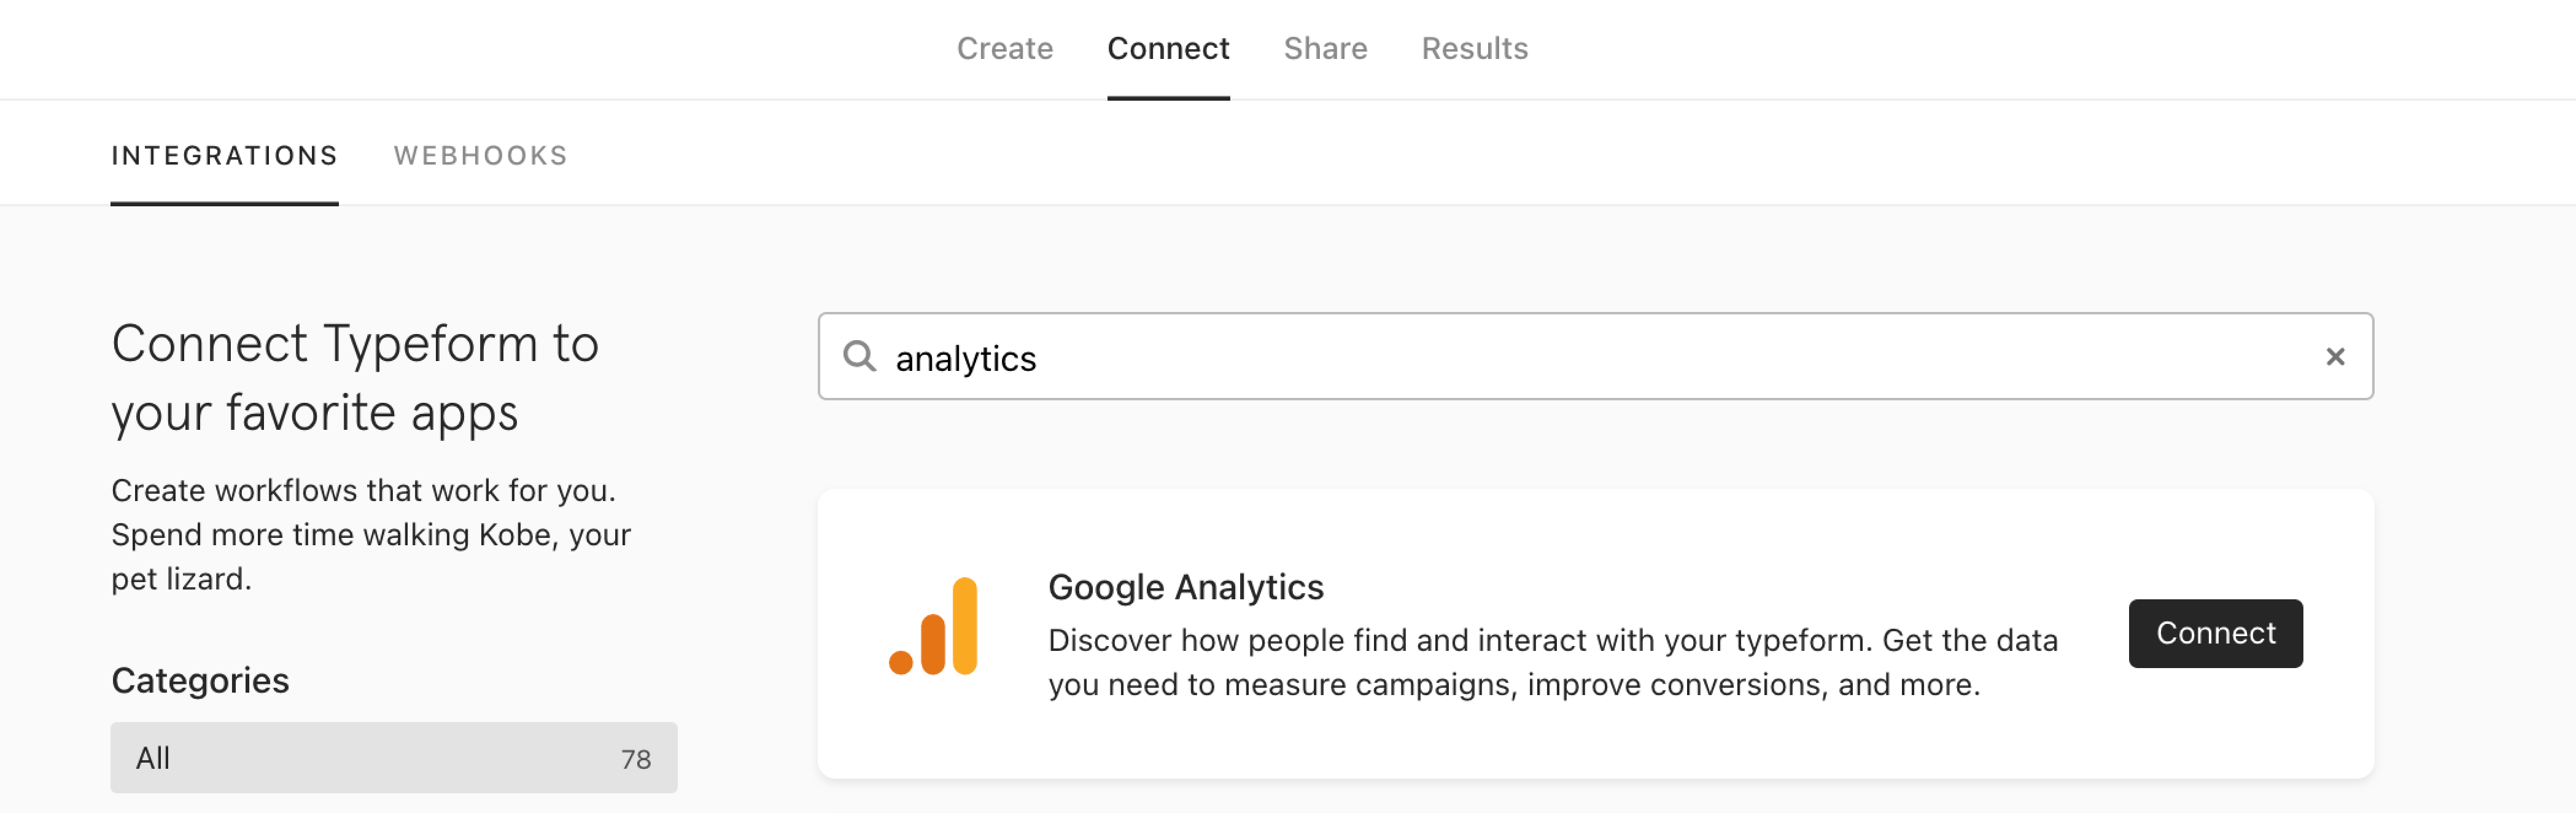Clear the analytics search query

(2337, 356)
